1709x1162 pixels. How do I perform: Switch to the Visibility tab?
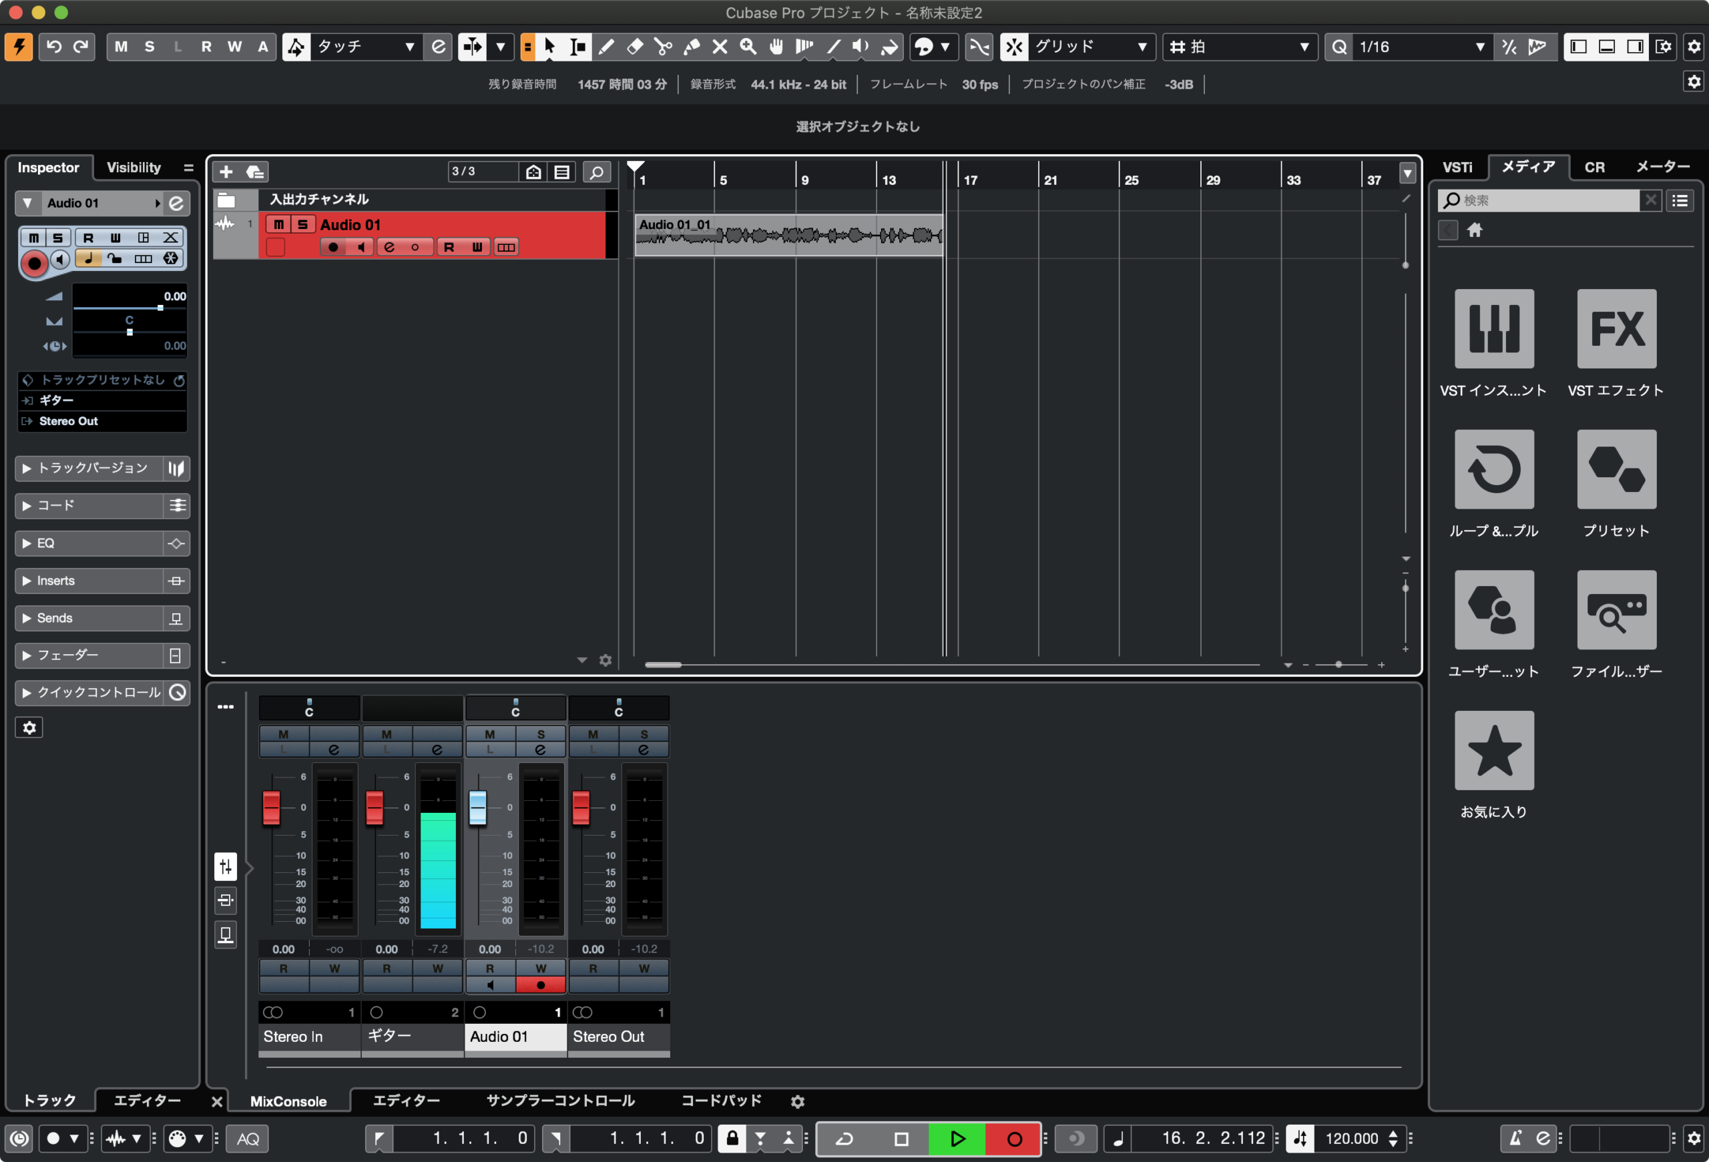[x=133, y=168]
